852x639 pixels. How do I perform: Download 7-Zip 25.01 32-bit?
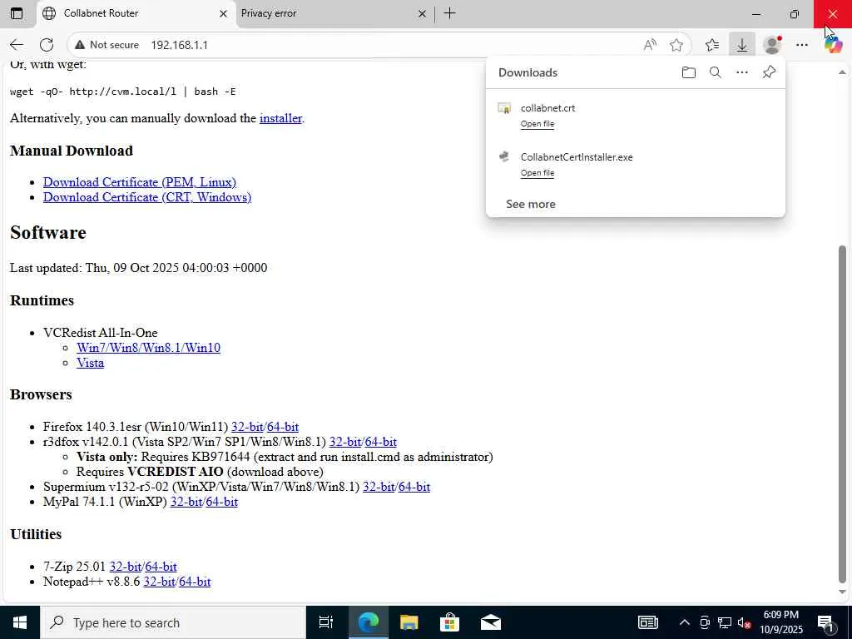(126, 567)
